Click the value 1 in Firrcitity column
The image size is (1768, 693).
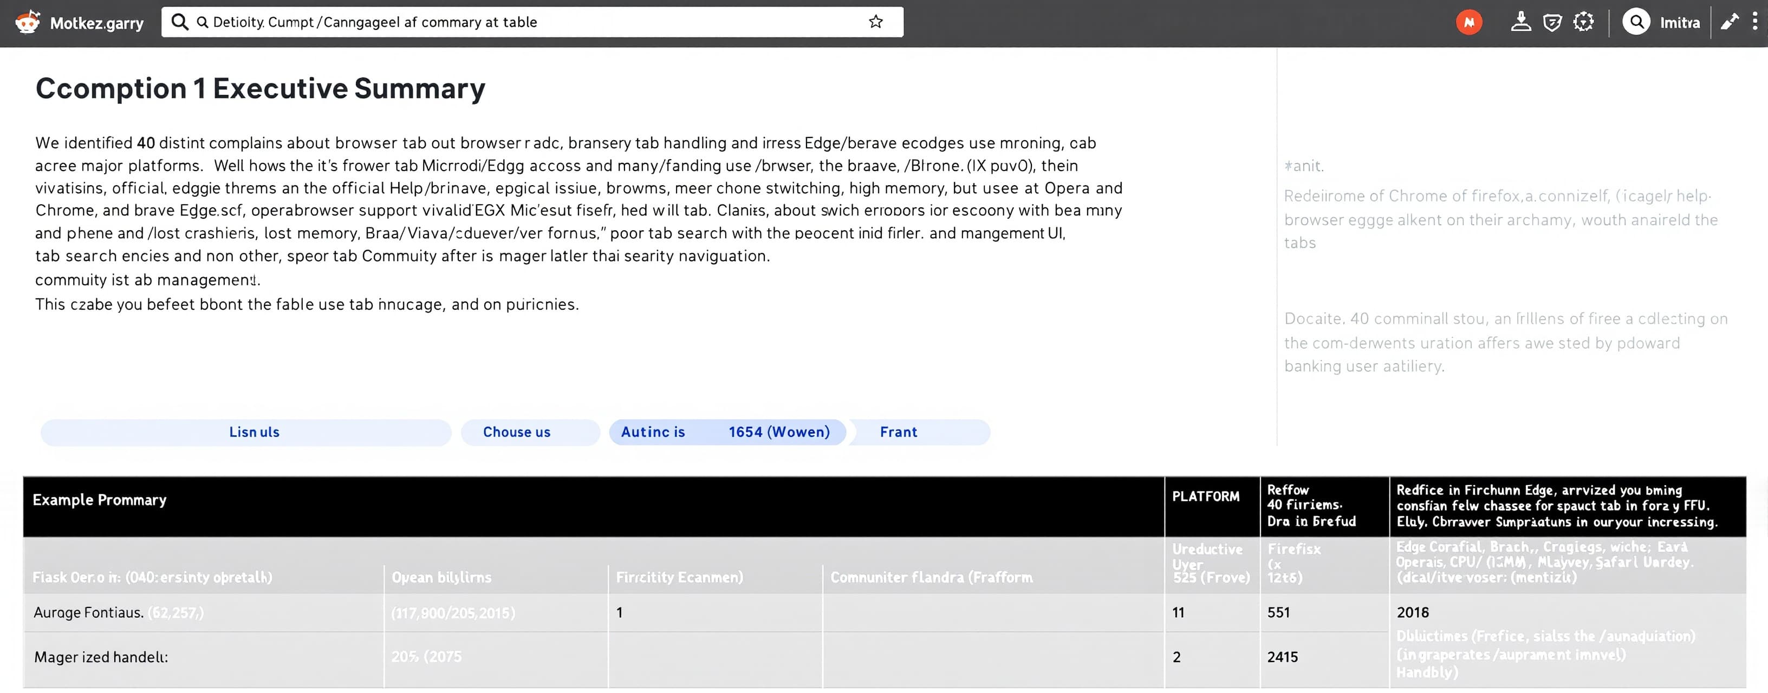[x=619, y=613]
